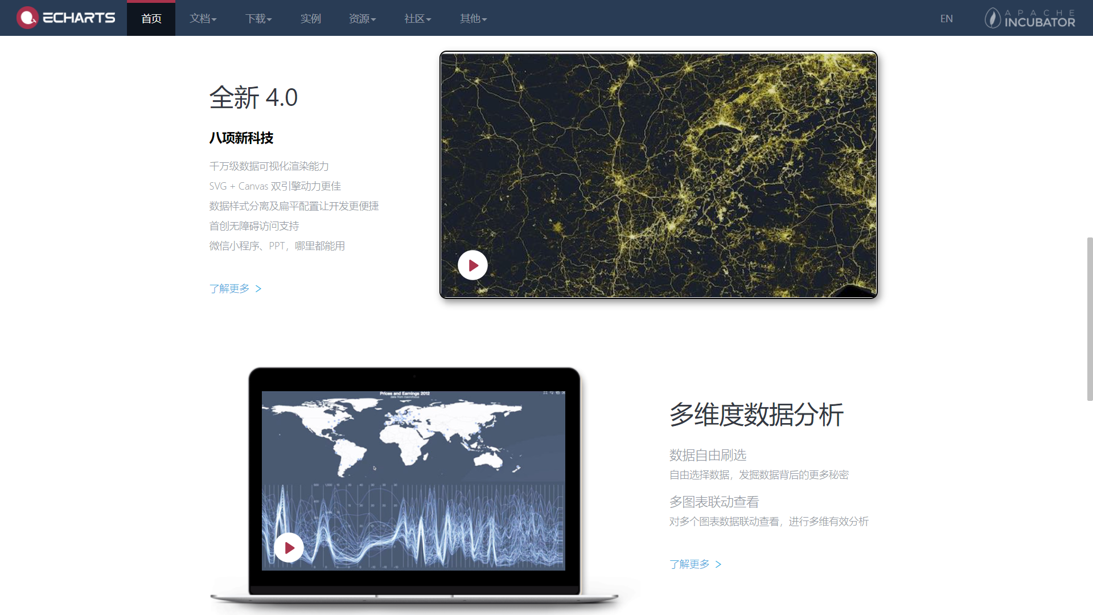Open 了解更多 link under 全新 4.0
Screen dimensions: 1093x615
point(229,289)
